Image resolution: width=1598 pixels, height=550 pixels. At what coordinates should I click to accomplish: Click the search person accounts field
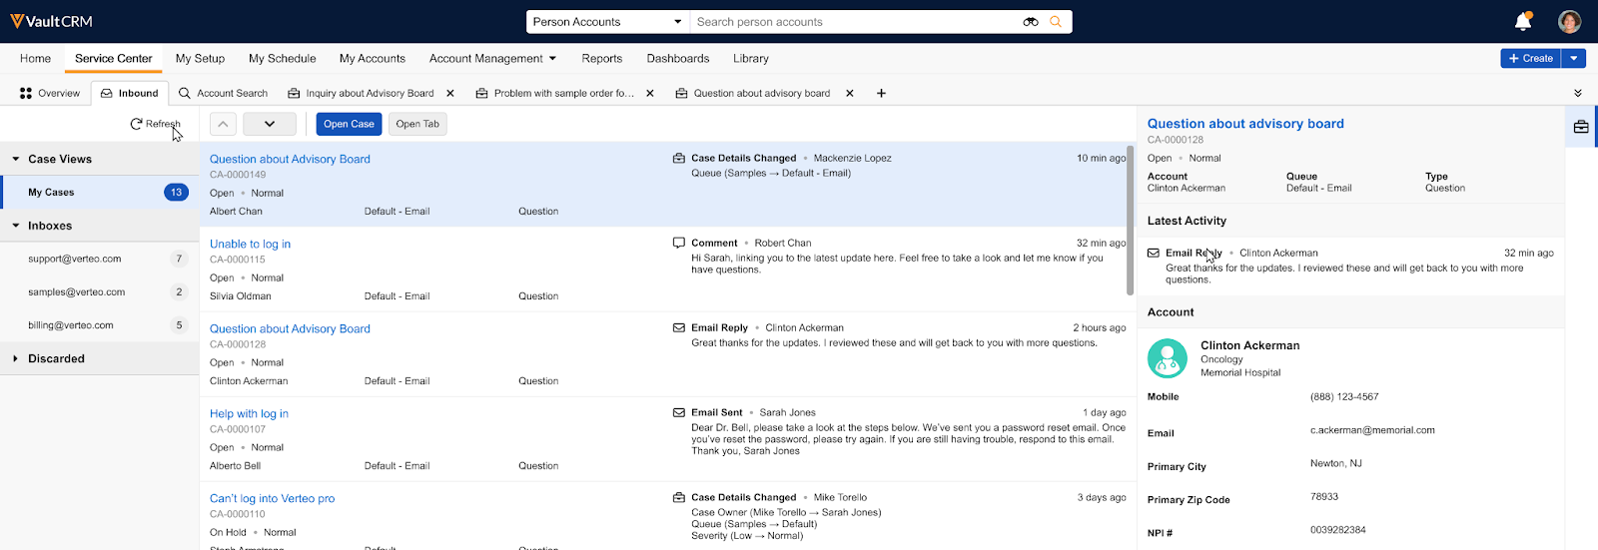[x=854, y=22]
